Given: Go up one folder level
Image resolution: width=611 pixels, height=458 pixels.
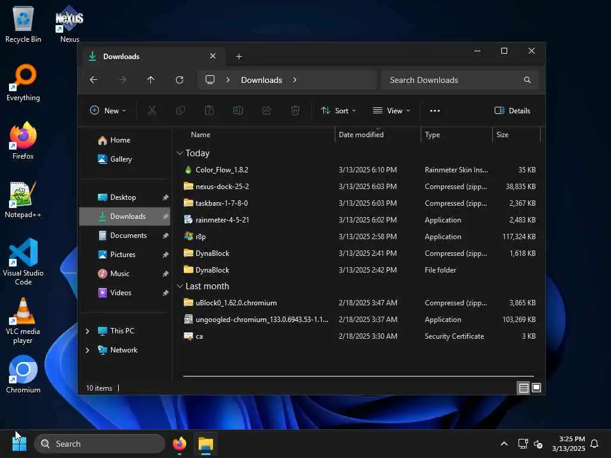Looking at the screenshot, I should 151,80.
